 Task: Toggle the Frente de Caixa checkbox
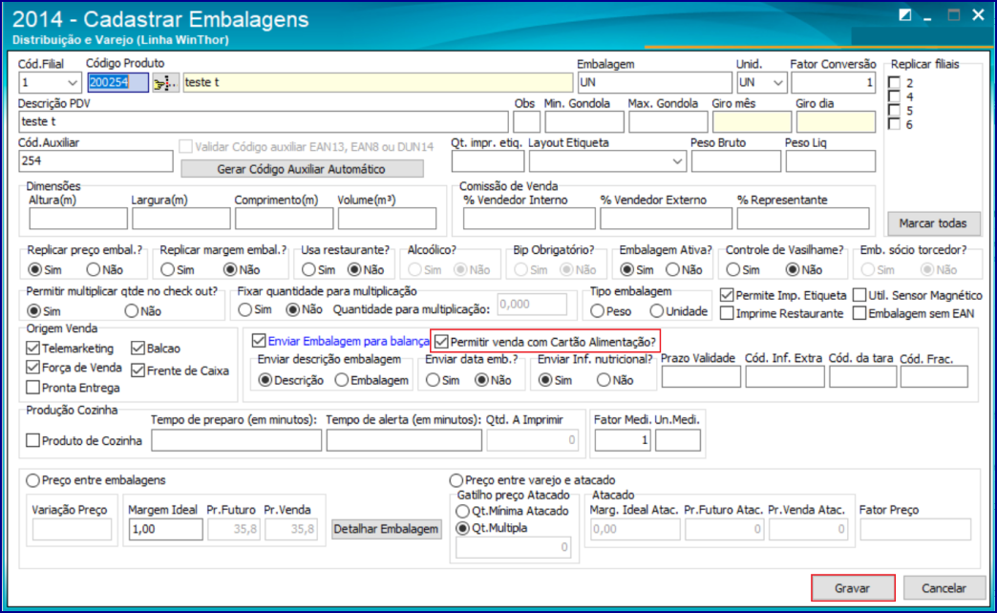pos(138,370)
